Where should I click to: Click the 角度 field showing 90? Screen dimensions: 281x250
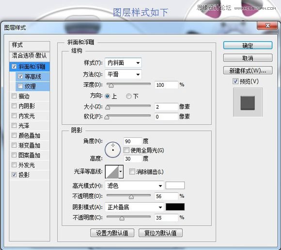[133, 141]
